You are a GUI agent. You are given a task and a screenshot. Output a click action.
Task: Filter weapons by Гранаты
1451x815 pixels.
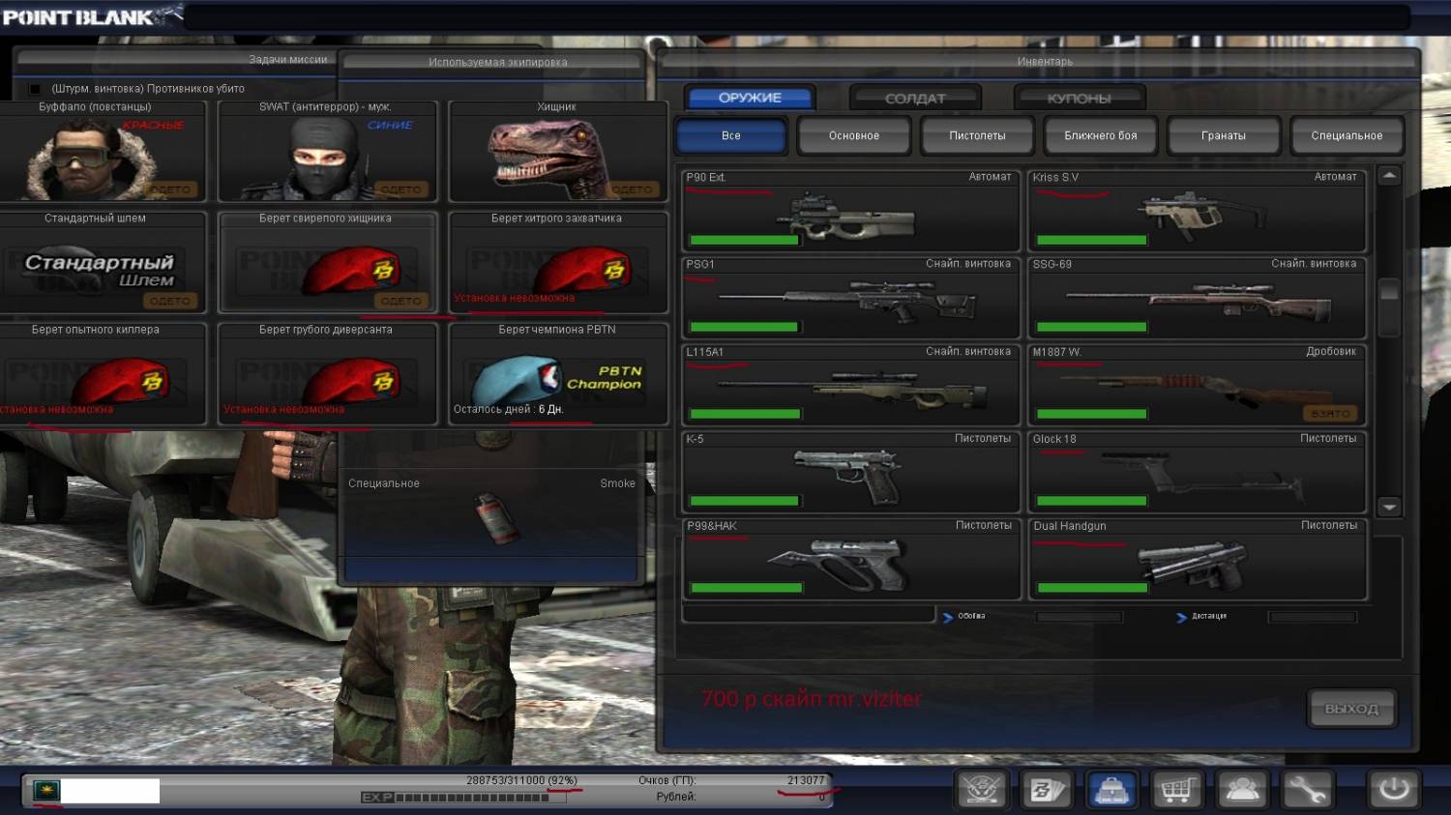click(x=1224, y=135)
